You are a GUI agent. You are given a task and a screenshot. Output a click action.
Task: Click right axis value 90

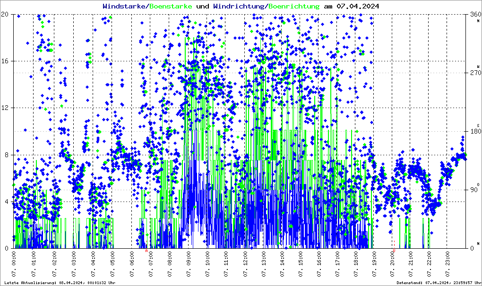coord(473,190)
